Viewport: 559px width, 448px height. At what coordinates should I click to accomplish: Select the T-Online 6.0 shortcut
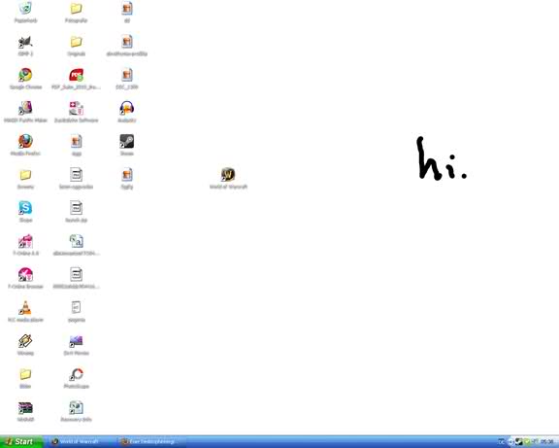pos(25,241)
